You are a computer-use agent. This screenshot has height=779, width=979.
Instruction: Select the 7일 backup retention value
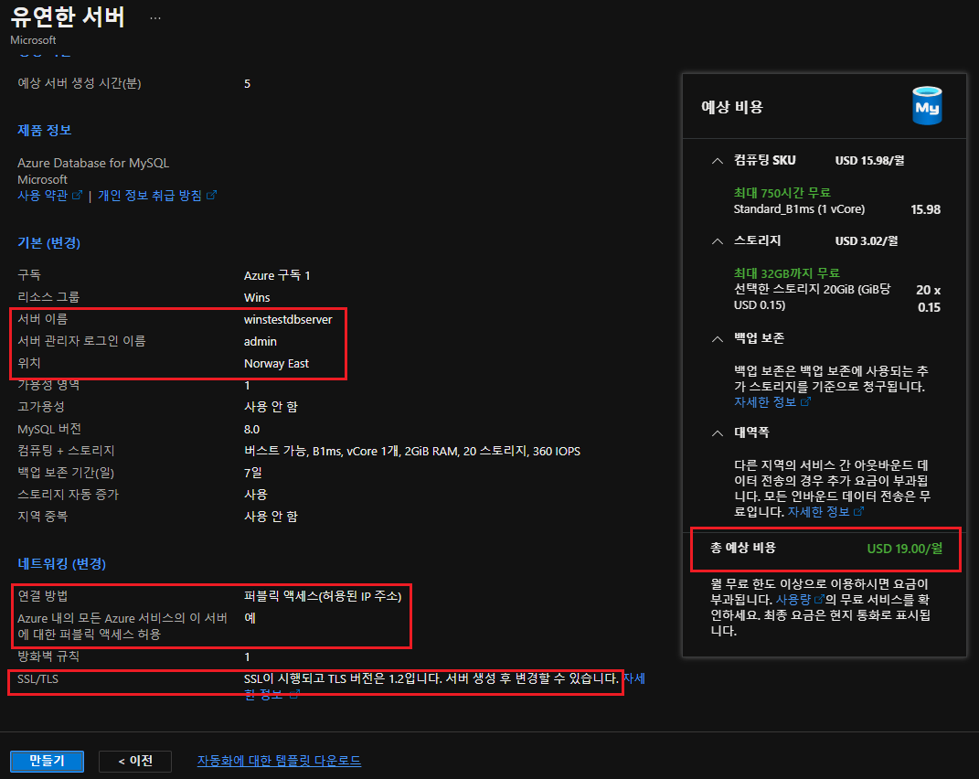click(x=253, y=473)
